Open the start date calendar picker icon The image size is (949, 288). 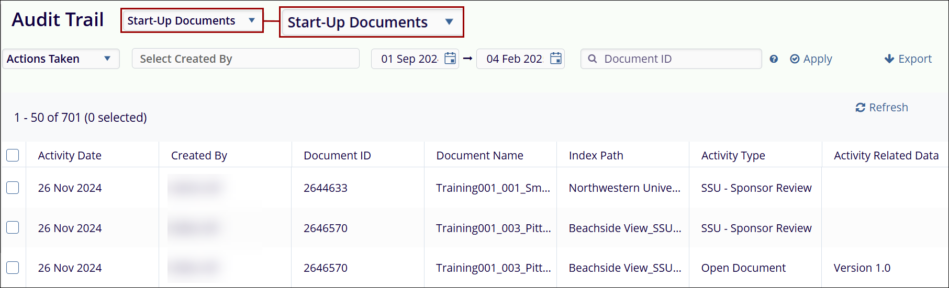[x=450, y=59]
